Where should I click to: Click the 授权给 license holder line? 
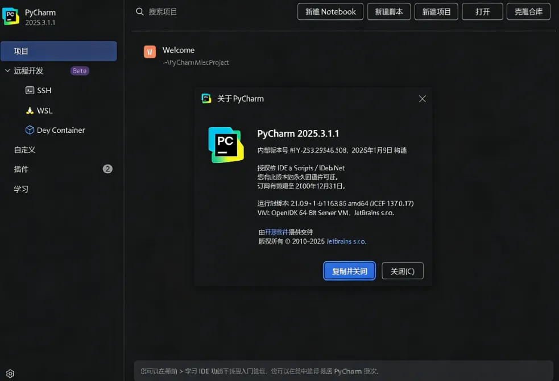pyautogui.click(x=301, y=168)
